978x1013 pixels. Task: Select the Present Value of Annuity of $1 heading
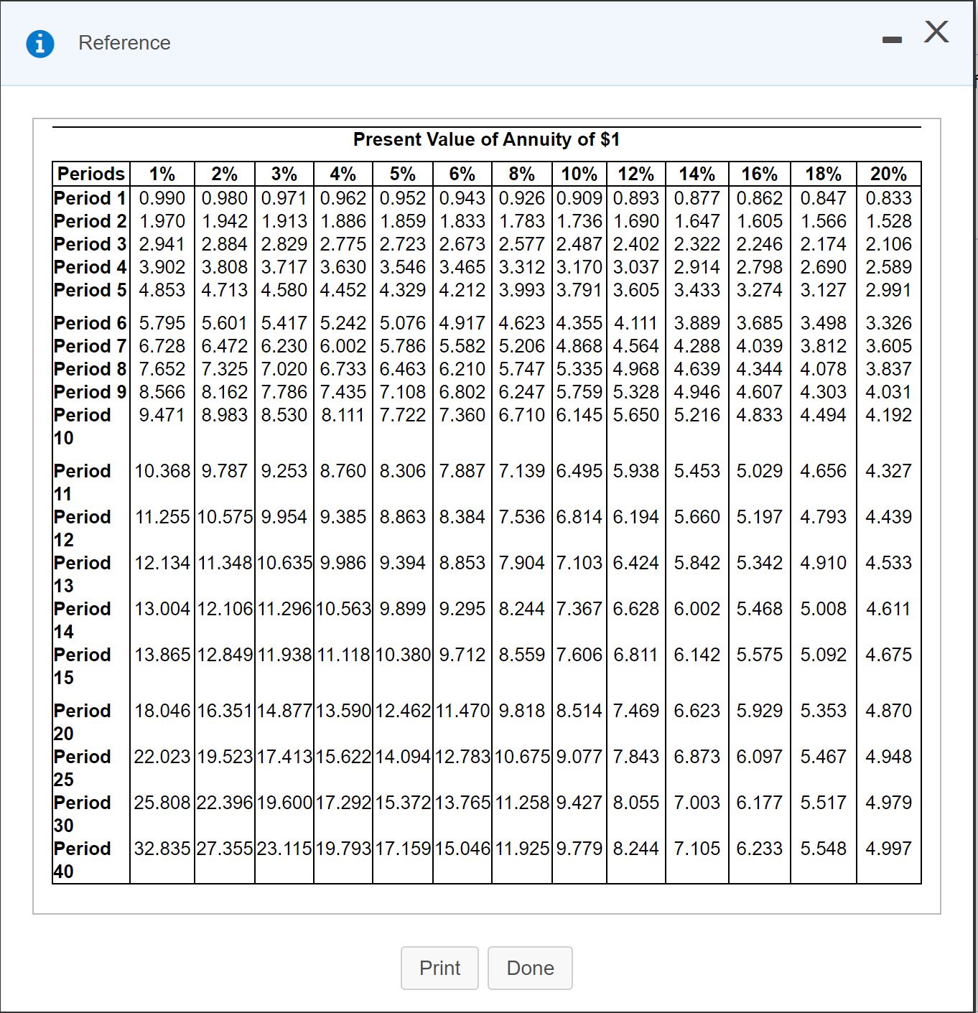[486, 139]
